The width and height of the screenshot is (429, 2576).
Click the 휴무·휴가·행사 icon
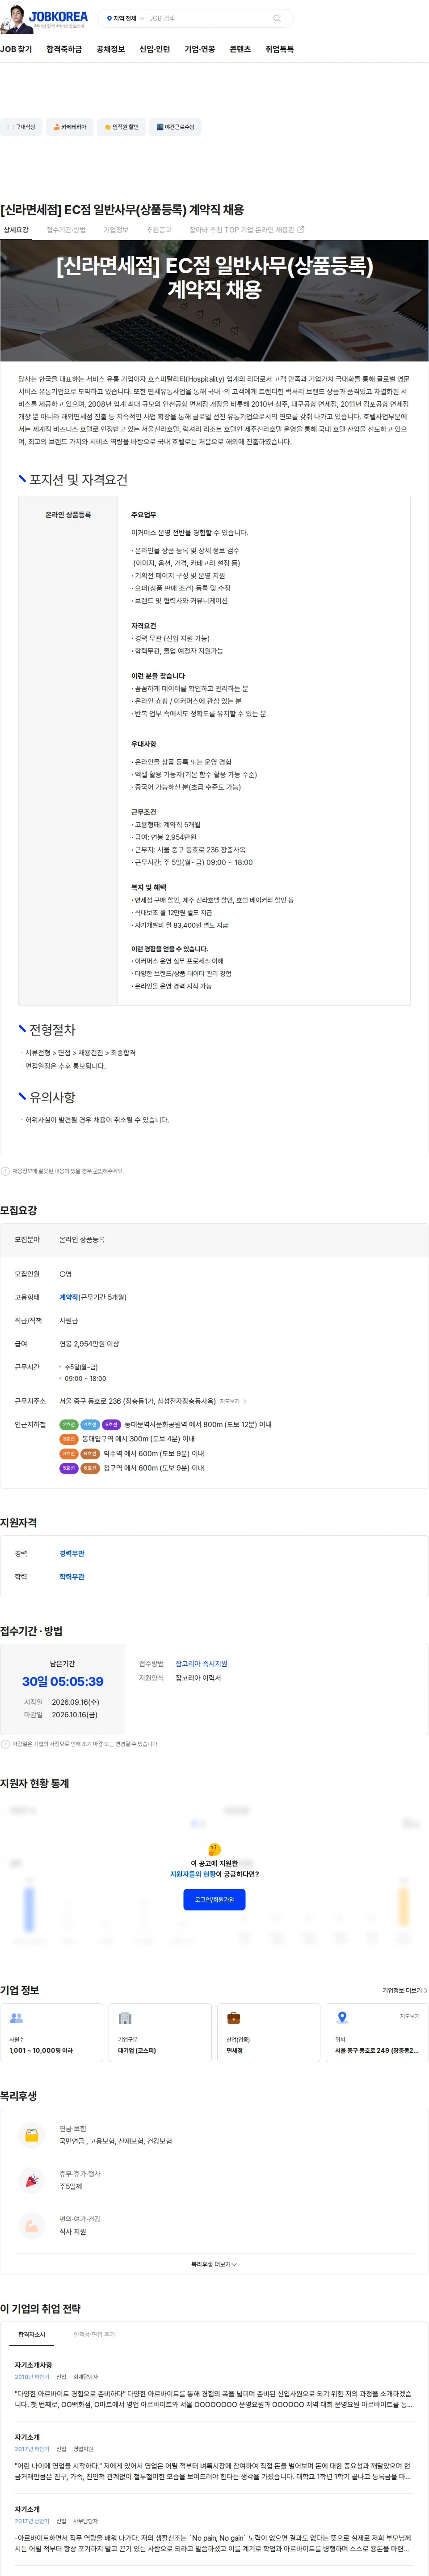[32, 2180]
